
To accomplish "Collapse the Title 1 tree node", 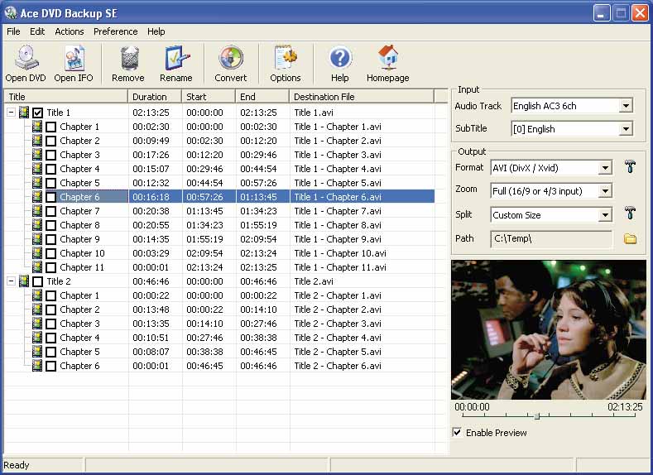I will [12, 113].
